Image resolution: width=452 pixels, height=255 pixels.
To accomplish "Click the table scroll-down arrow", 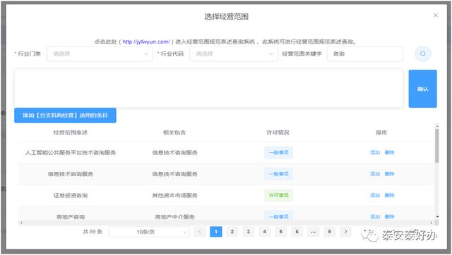I will click(437, 216).
